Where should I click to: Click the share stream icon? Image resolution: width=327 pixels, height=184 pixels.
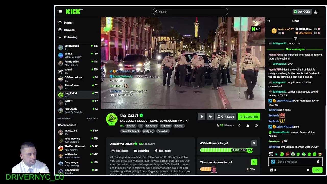pyautogui.click(x=239, y=125)
